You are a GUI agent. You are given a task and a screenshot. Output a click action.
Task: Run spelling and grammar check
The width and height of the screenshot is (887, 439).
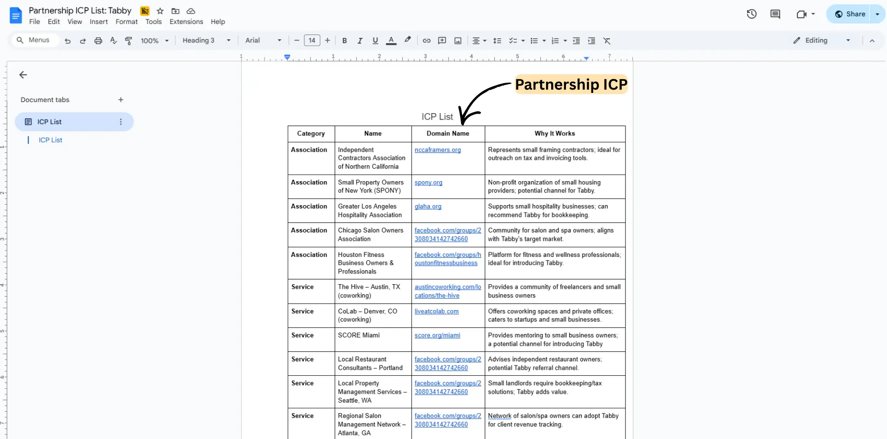click(113, 41)
